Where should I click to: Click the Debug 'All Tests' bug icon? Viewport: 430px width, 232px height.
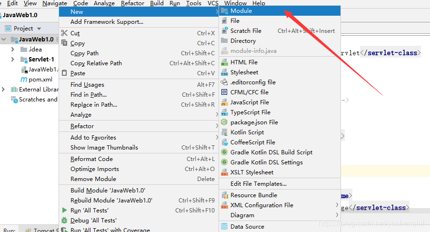click(64, 220)
